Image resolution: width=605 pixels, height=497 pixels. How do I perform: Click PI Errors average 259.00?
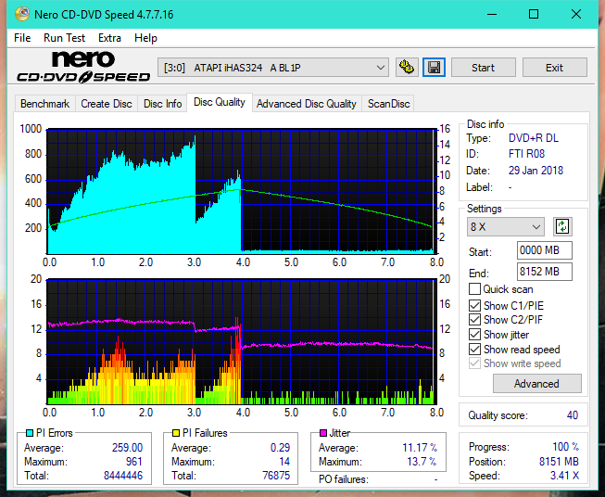tap(127, 448)
